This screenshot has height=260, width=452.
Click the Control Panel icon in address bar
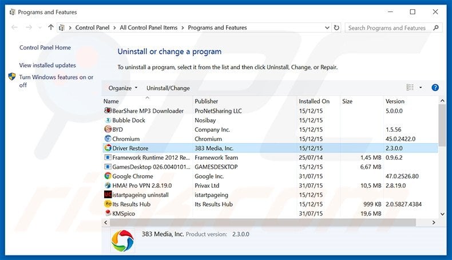[x=61, y=27]
